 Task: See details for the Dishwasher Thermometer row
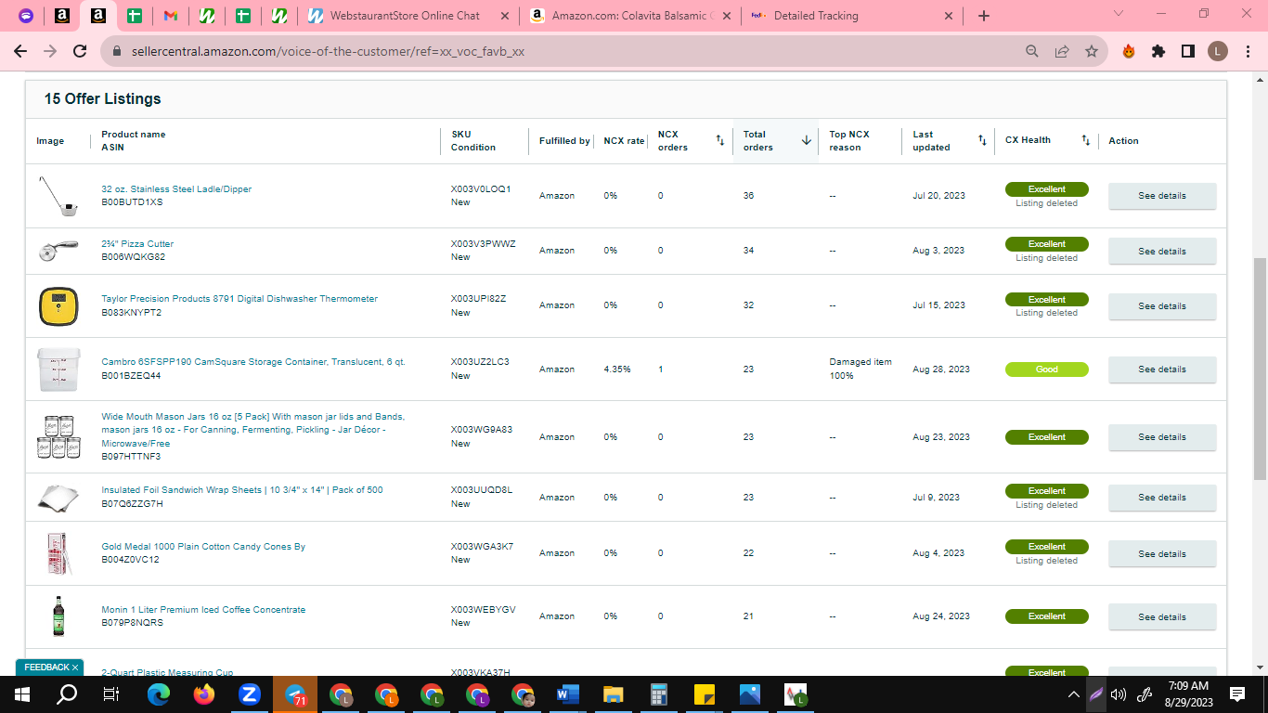pyautogui.click(x=1162, y=306)
